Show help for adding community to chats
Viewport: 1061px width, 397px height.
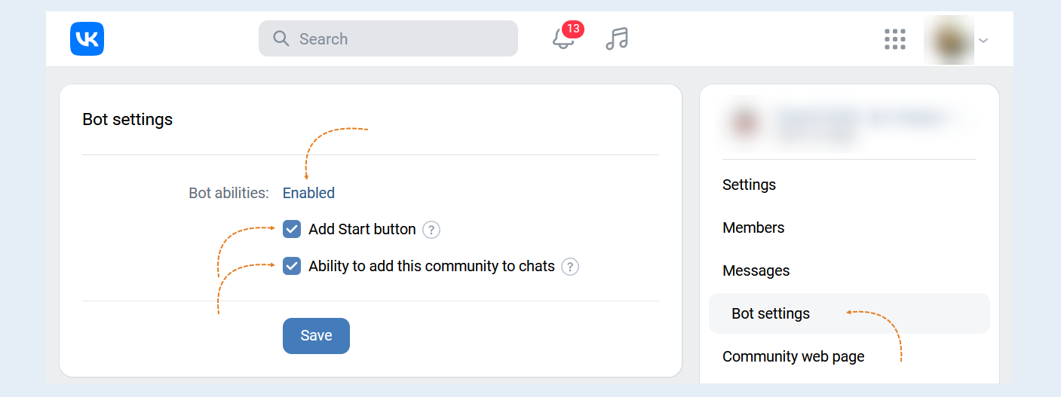pyautogui.click(x=570, y=267)
